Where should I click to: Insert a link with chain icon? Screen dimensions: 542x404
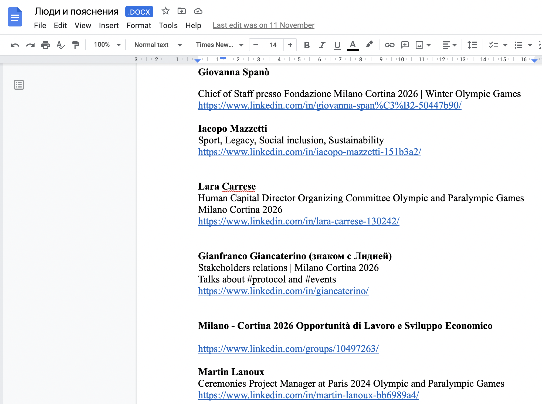pos(389,45)
